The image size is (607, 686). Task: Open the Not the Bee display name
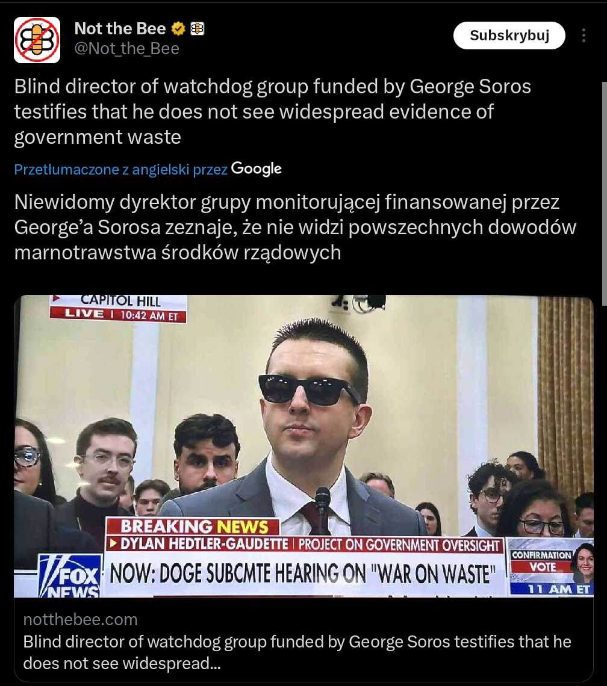tap(120, 29)
